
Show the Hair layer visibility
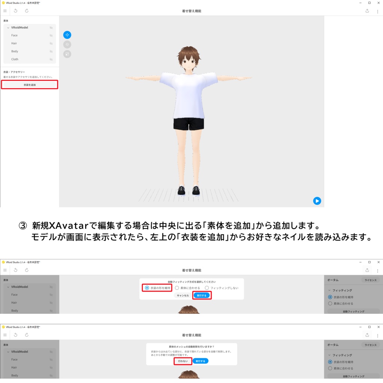click(52, 43)
